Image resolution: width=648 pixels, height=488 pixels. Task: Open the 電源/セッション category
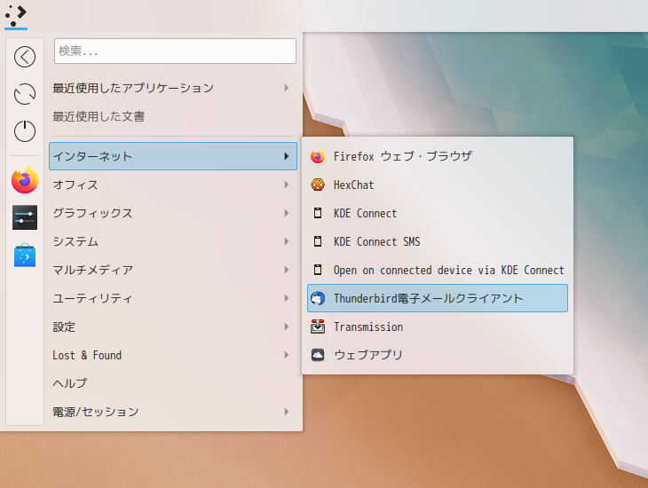point(173,412)
